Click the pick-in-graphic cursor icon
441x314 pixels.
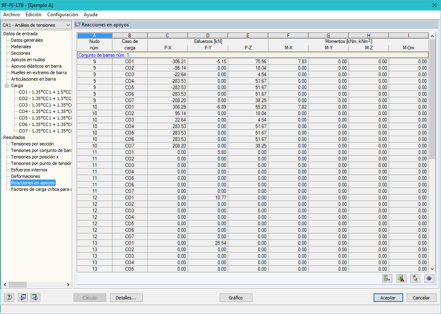pyautogui.click(x=415, y=278)
